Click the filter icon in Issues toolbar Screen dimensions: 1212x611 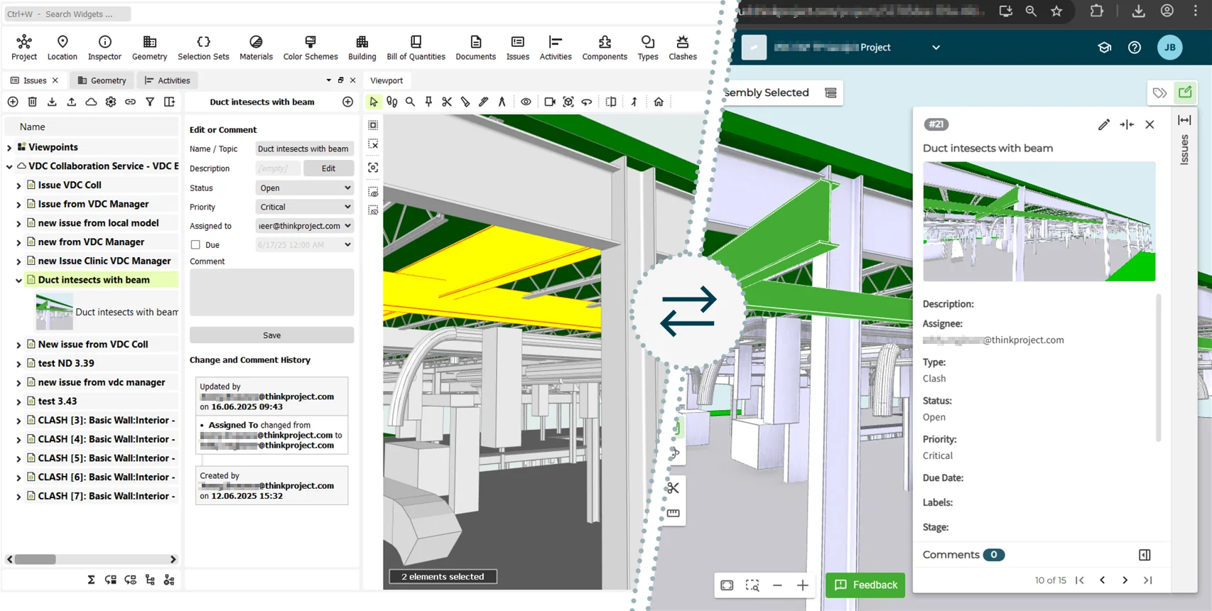coord(150,102)
